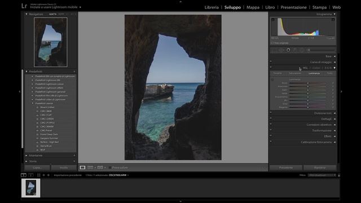361x203 pixels.
Task: Click the before/after side-by-side view icon
Action: click(x=90, y=167)
